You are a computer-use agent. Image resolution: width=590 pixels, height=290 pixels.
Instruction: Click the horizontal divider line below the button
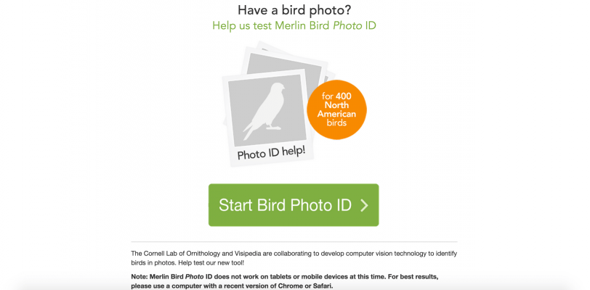(294, 241)
